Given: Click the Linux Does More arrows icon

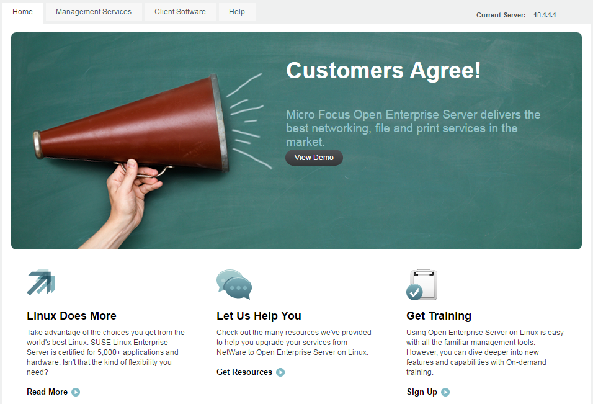Looking at the screenshot, I should click(x=41, y=282).
